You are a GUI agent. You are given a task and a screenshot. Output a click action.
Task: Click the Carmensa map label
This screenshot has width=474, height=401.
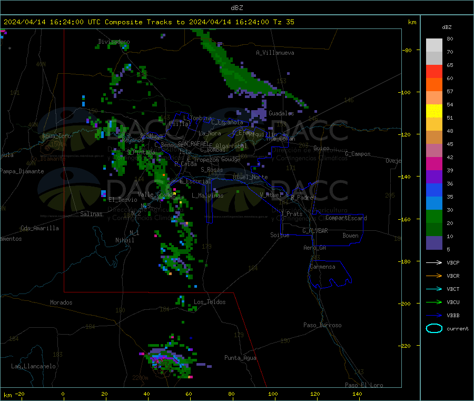(322, 267)
